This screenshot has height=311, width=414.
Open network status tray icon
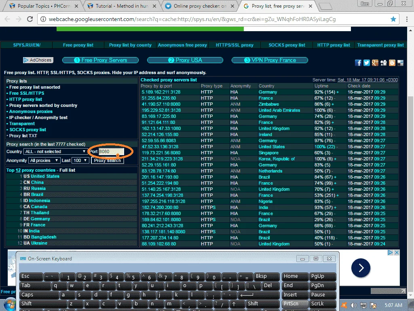(x=363, y=305)
